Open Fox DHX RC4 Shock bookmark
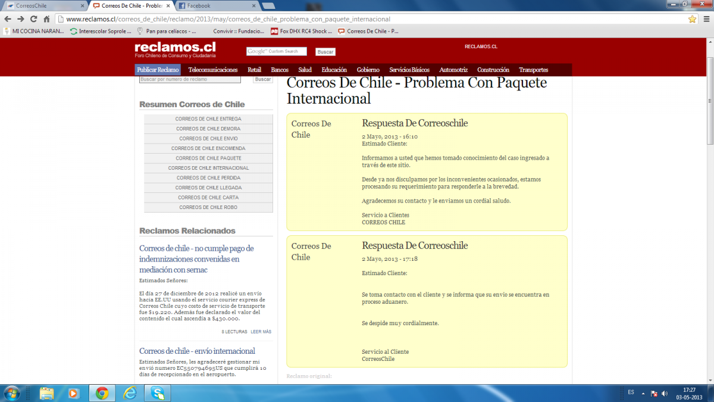The image size is (714, 402). [x=301, y=31]
